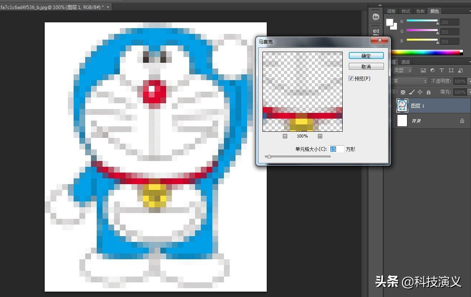Select the 图层 1 layer thumbnail
Viewport: 471px width, 297px height.
click(x=402, y=106)
